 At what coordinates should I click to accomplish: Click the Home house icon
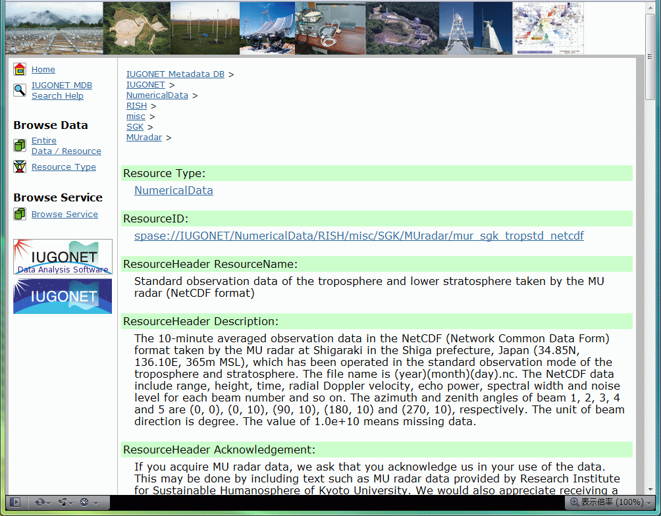tap(19, 69)
